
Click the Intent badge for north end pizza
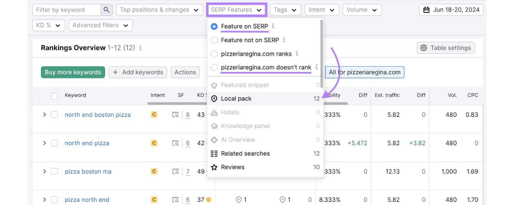[x=154, y=143]
